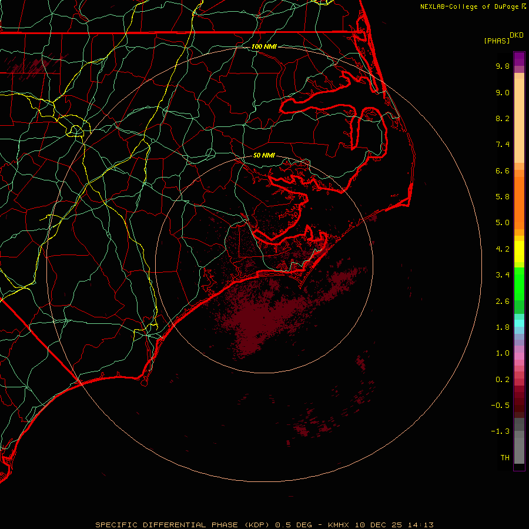
Task: Click the [PHAS] legend unit label
Action: (x=497, y=41)
